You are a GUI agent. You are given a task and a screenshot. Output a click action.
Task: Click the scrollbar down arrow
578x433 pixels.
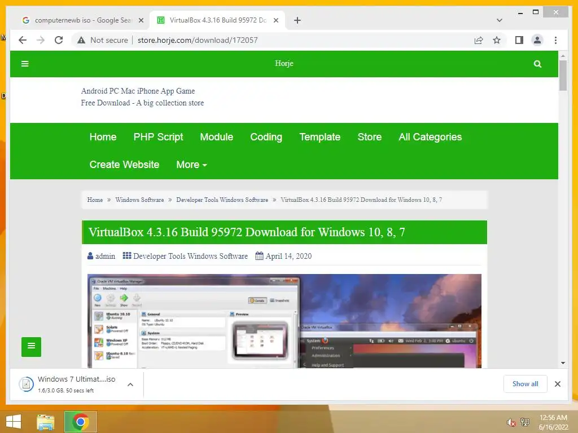click(x=563, y=363)
